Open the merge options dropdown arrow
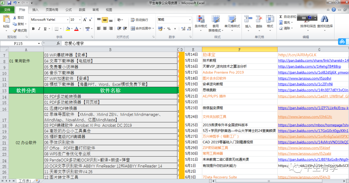This screenshot has width=349, height=183. tap(153, 28)
